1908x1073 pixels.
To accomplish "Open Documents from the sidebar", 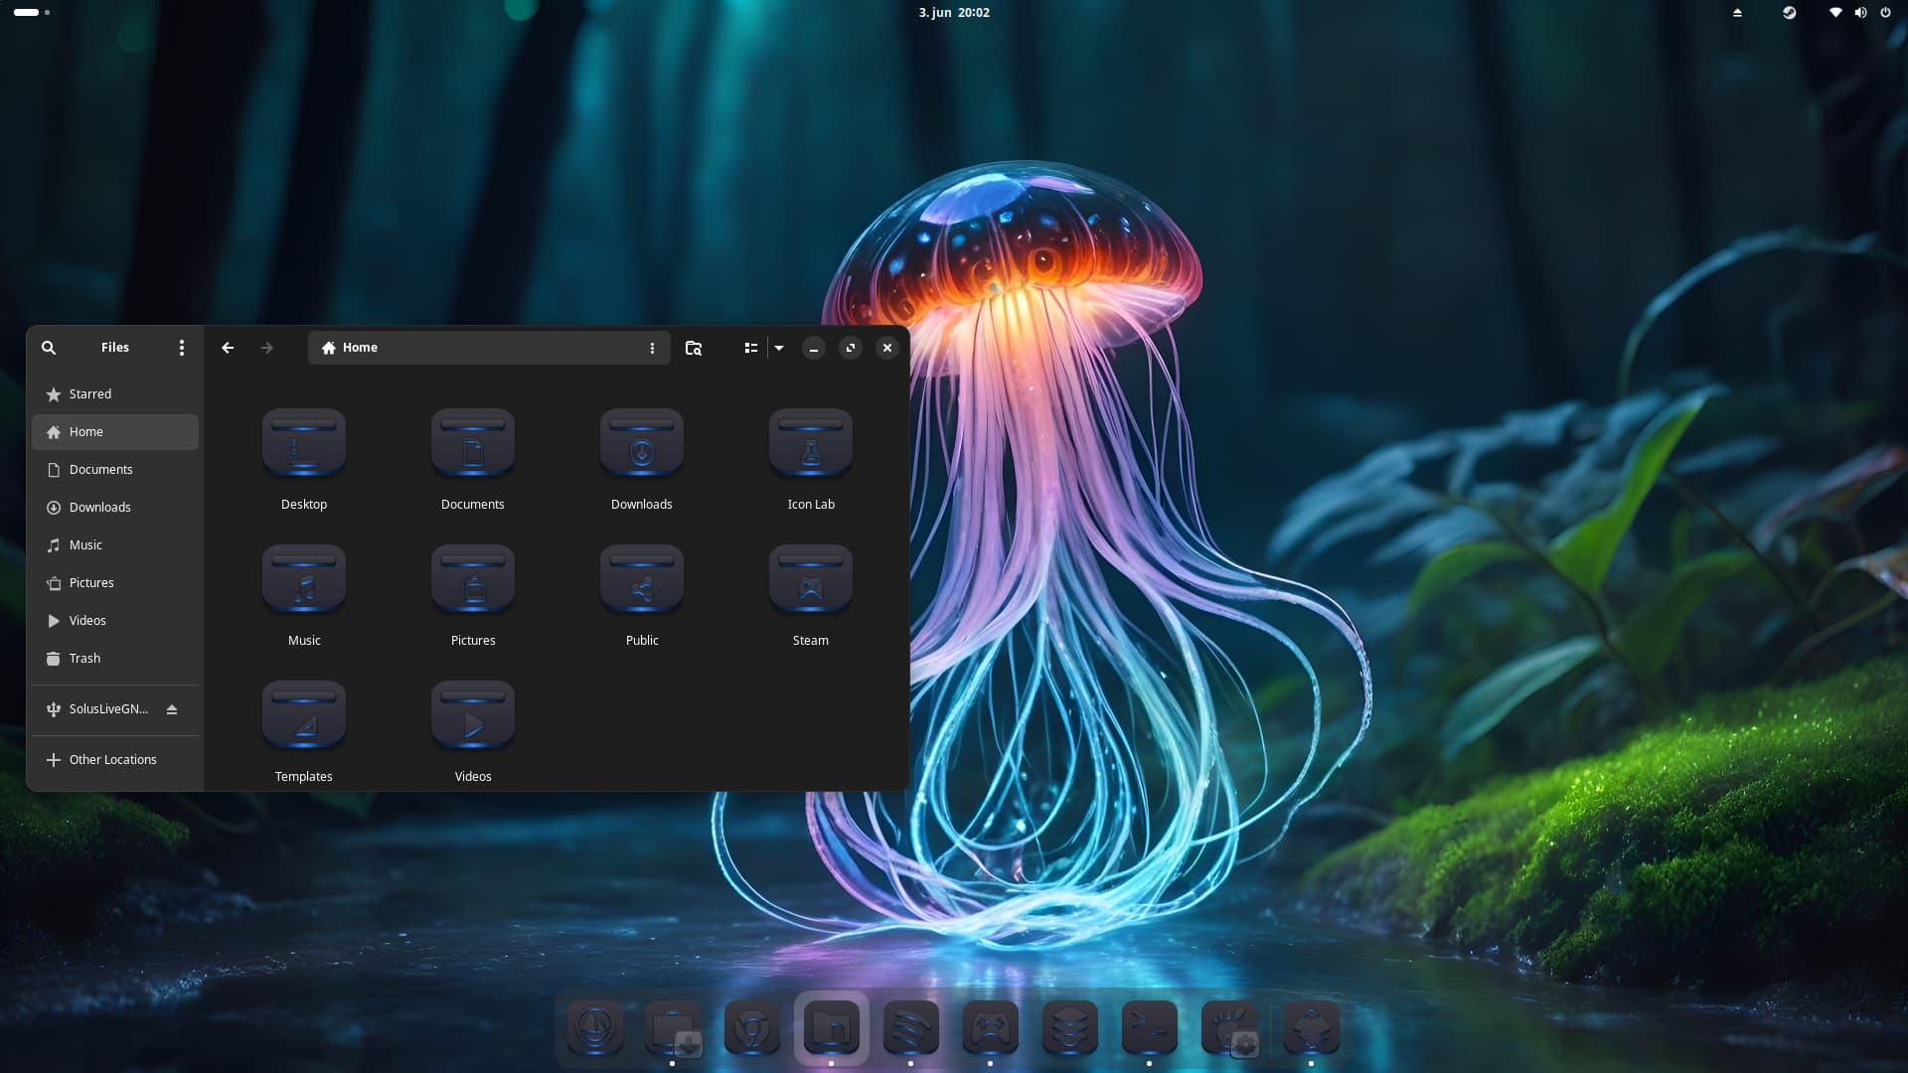I will click(115, 470).
